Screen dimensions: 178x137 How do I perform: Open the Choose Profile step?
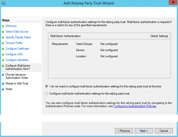(x=14, y=43)
